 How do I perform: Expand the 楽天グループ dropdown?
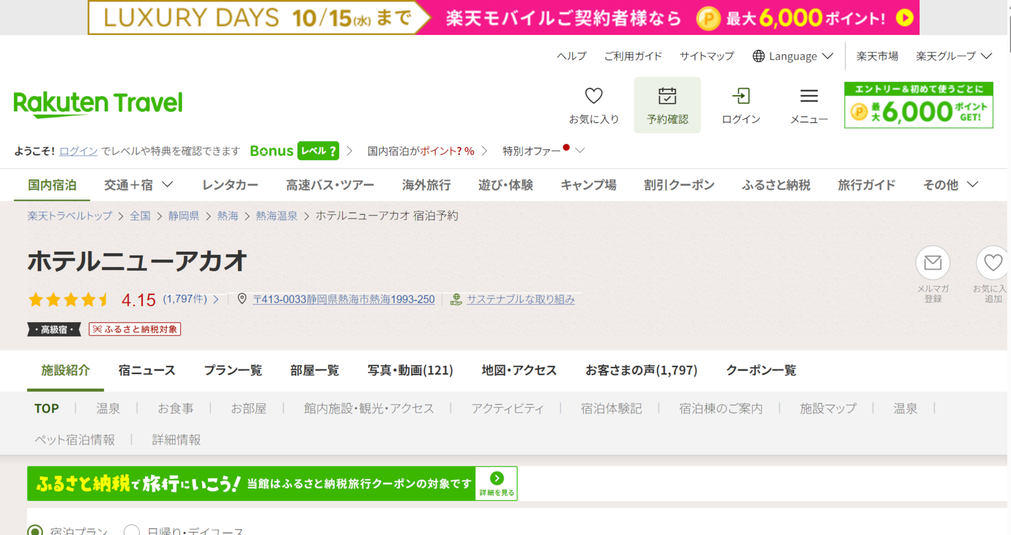click(x=953, y=56)
